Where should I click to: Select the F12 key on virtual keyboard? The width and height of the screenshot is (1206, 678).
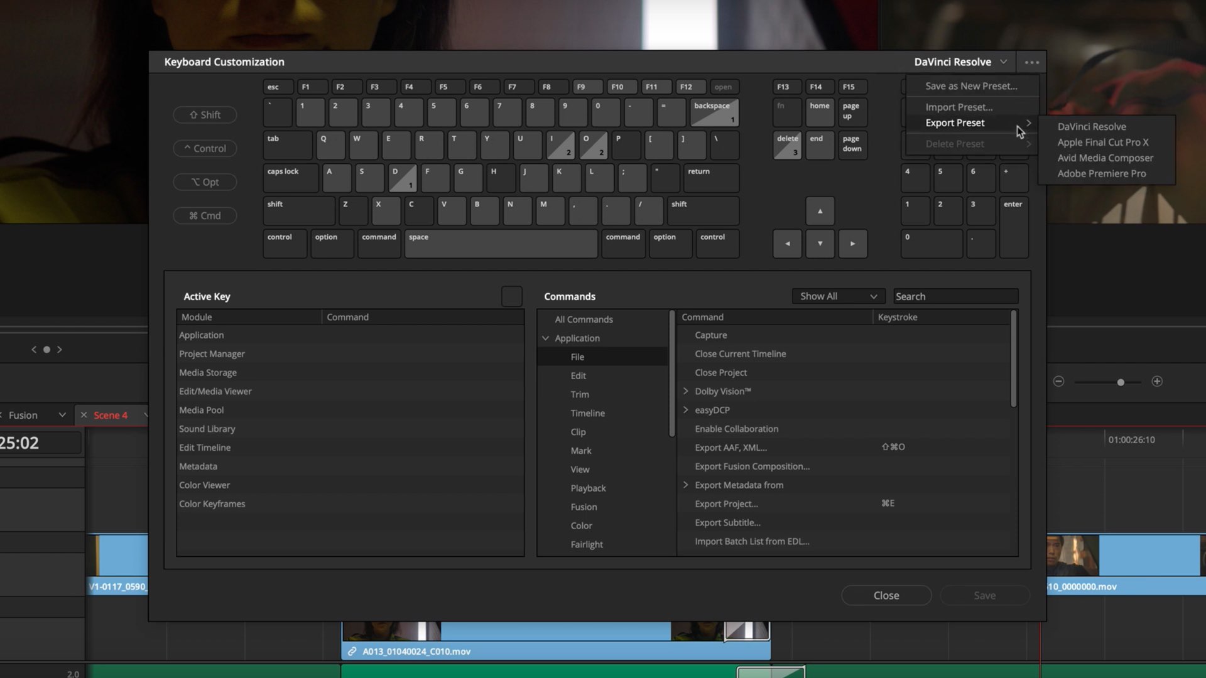690,87
